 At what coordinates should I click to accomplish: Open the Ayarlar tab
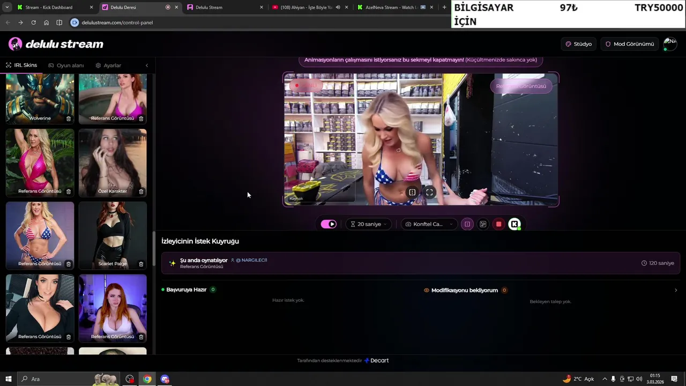(x=108, y=65)
